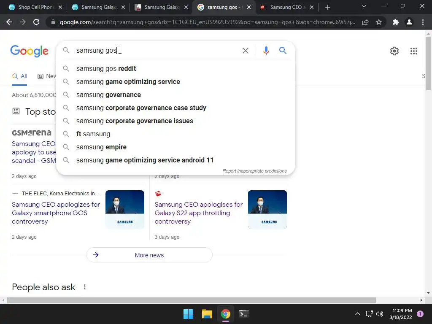Choose suggestion game optimizing service android 11
The height and width of the screenshot is (324, 432).
click(176, 160)
